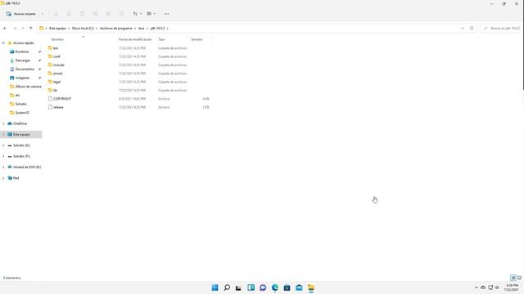Sort by the Tipo column header
524x294 pixels.
[x=161, y=39]
